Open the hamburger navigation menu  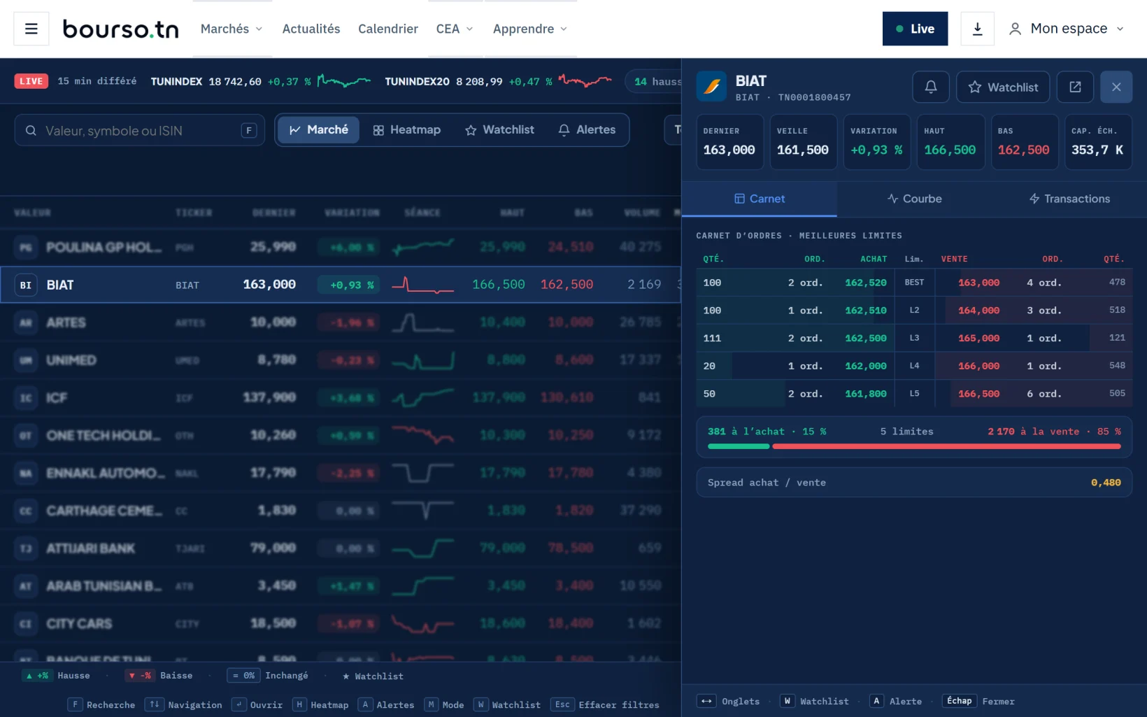click(x=31, y=29)
